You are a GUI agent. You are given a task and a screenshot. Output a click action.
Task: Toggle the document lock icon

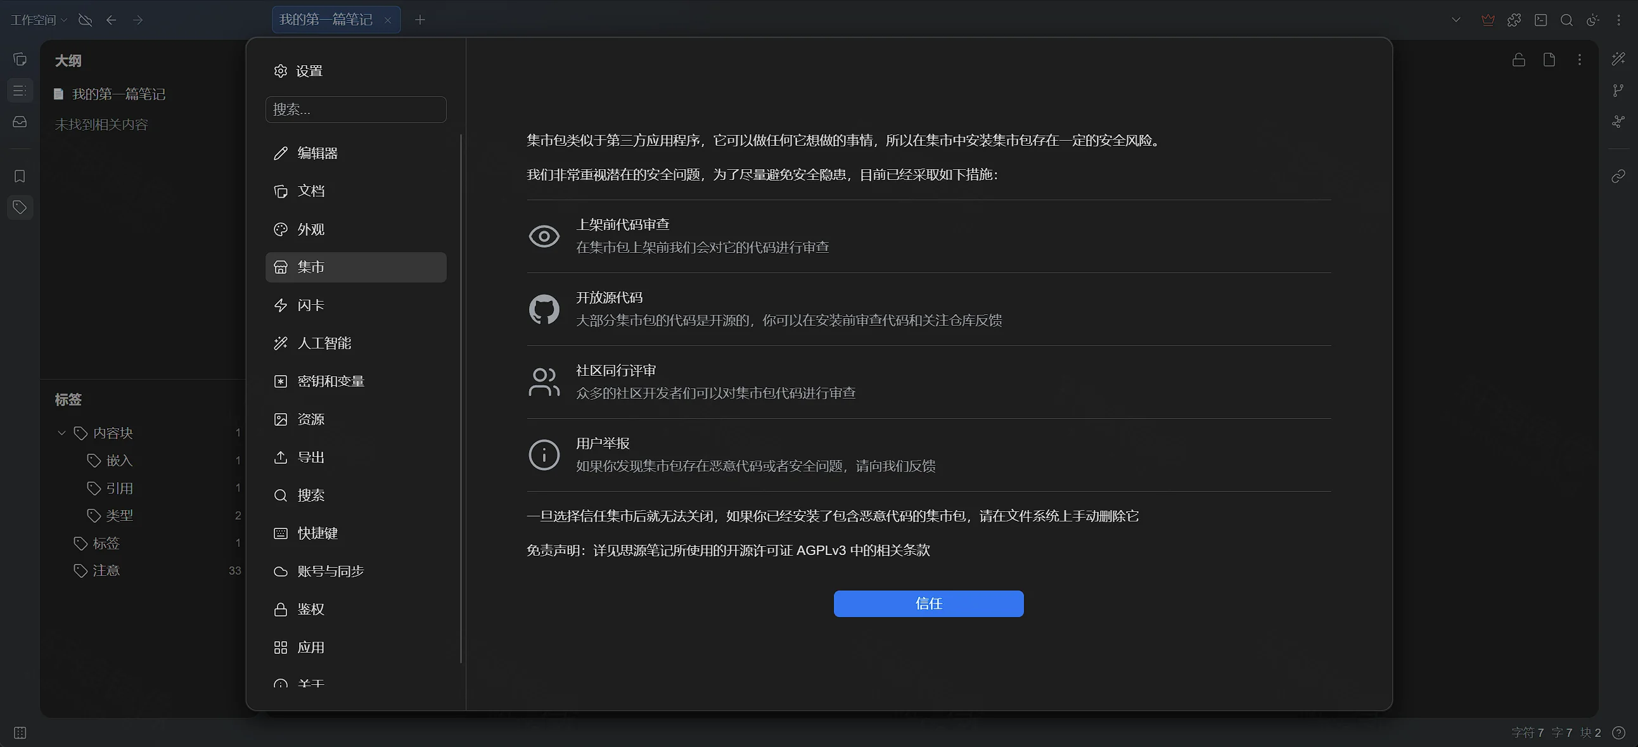pyautogui.click(x=1518, y=60)
